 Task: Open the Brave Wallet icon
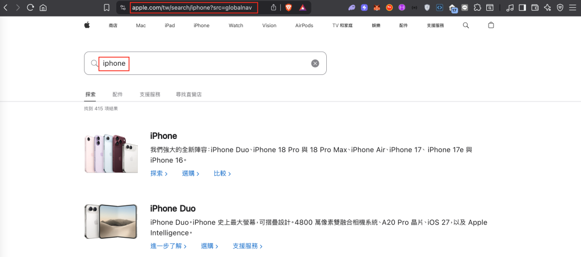[534, 7]
